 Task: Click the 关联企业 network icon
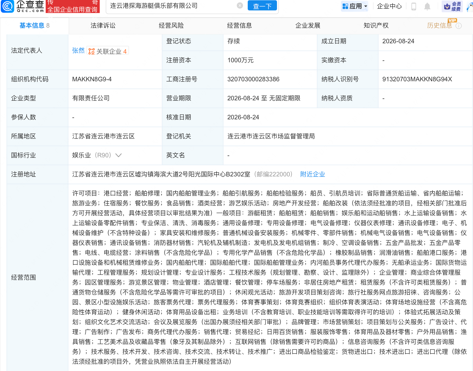tap(92, 51)
